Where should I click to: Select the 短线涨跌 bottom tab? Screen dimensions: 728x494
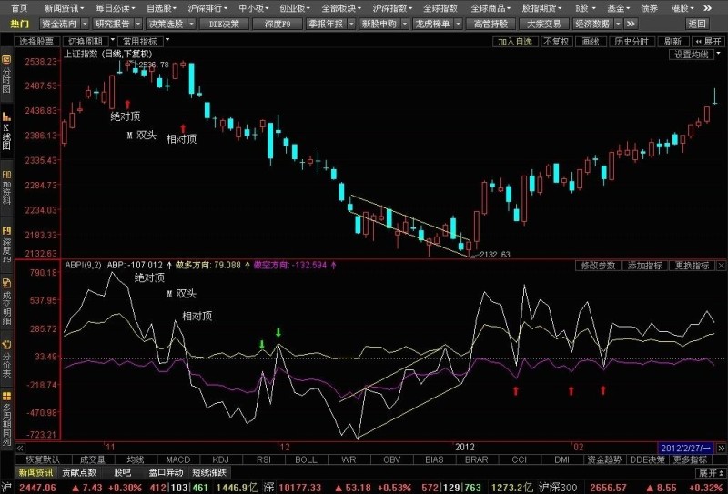(209, 473)
